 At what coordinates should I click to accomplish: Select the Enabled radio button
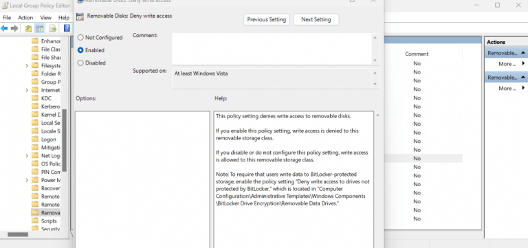(x=80, y=50)
